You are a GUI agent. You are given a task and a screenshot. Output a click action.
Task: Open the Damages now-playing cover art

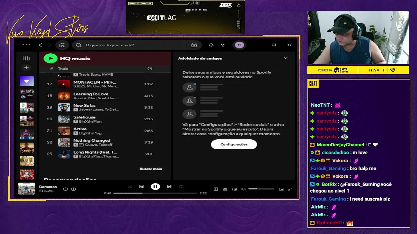tap(26, 189)
